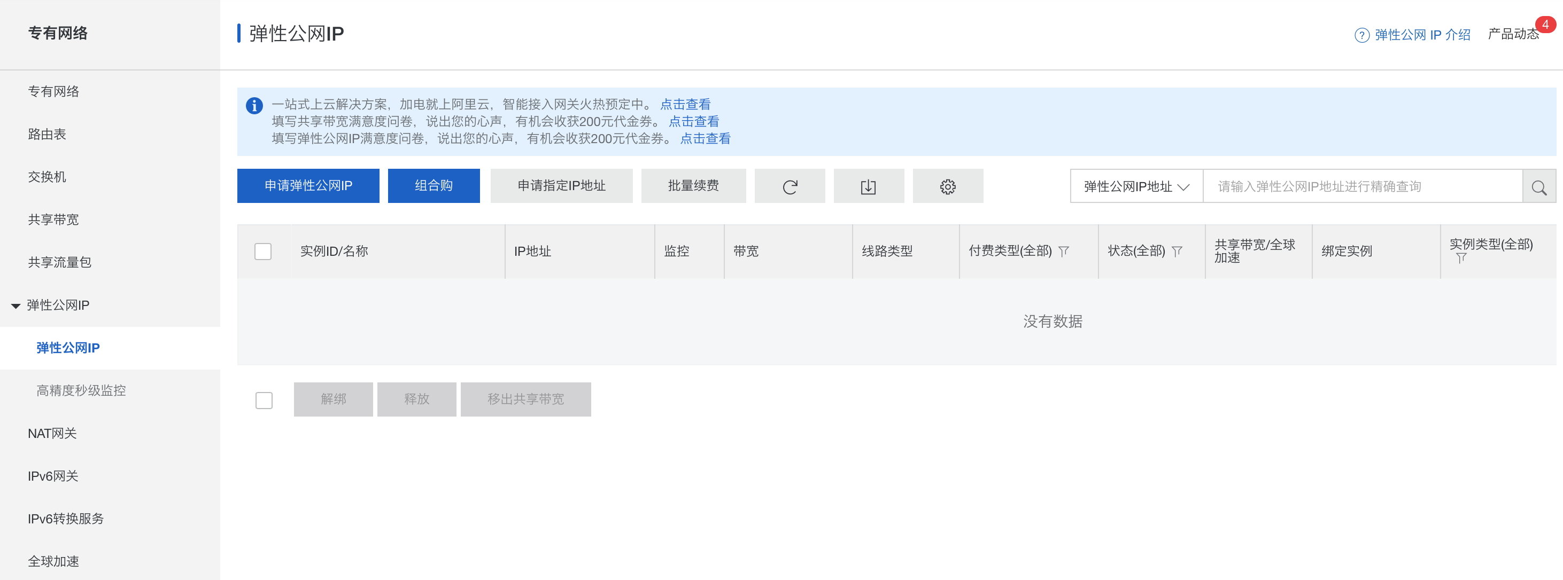This screenshot has width=1563, height=580.
Task: Click the 监控 column header
Action: (x=677, y=251)
